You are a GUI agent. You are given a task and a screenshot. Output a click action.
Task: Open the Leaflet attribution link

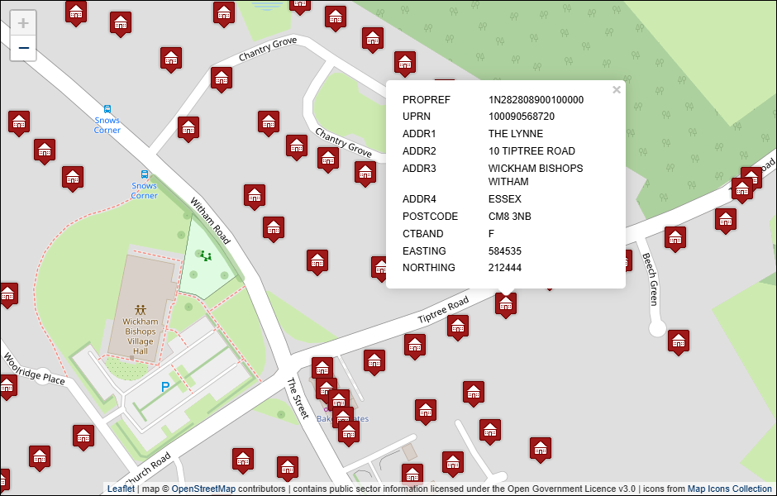tap(121, 489)
